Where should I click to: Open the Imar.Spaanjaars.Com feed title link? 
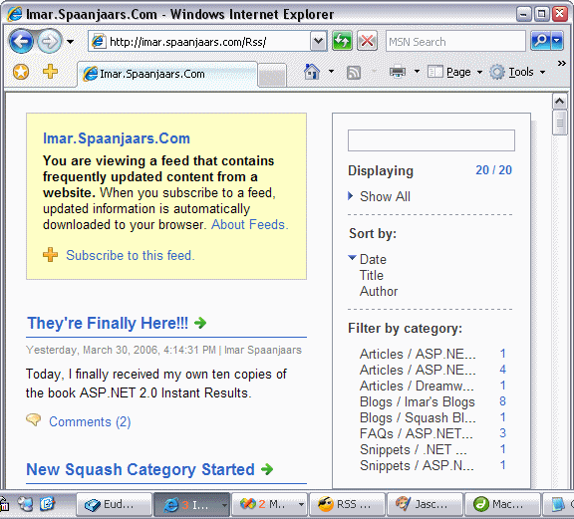pyautogui.click(x=117, y=138)
